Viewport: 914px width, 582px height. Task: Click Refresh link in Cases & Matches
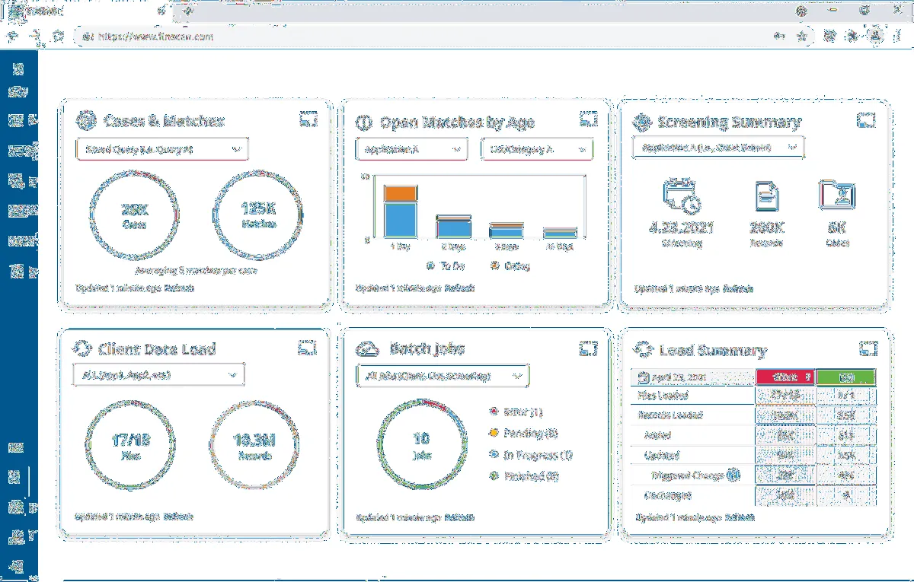click(x=180, y=288)
